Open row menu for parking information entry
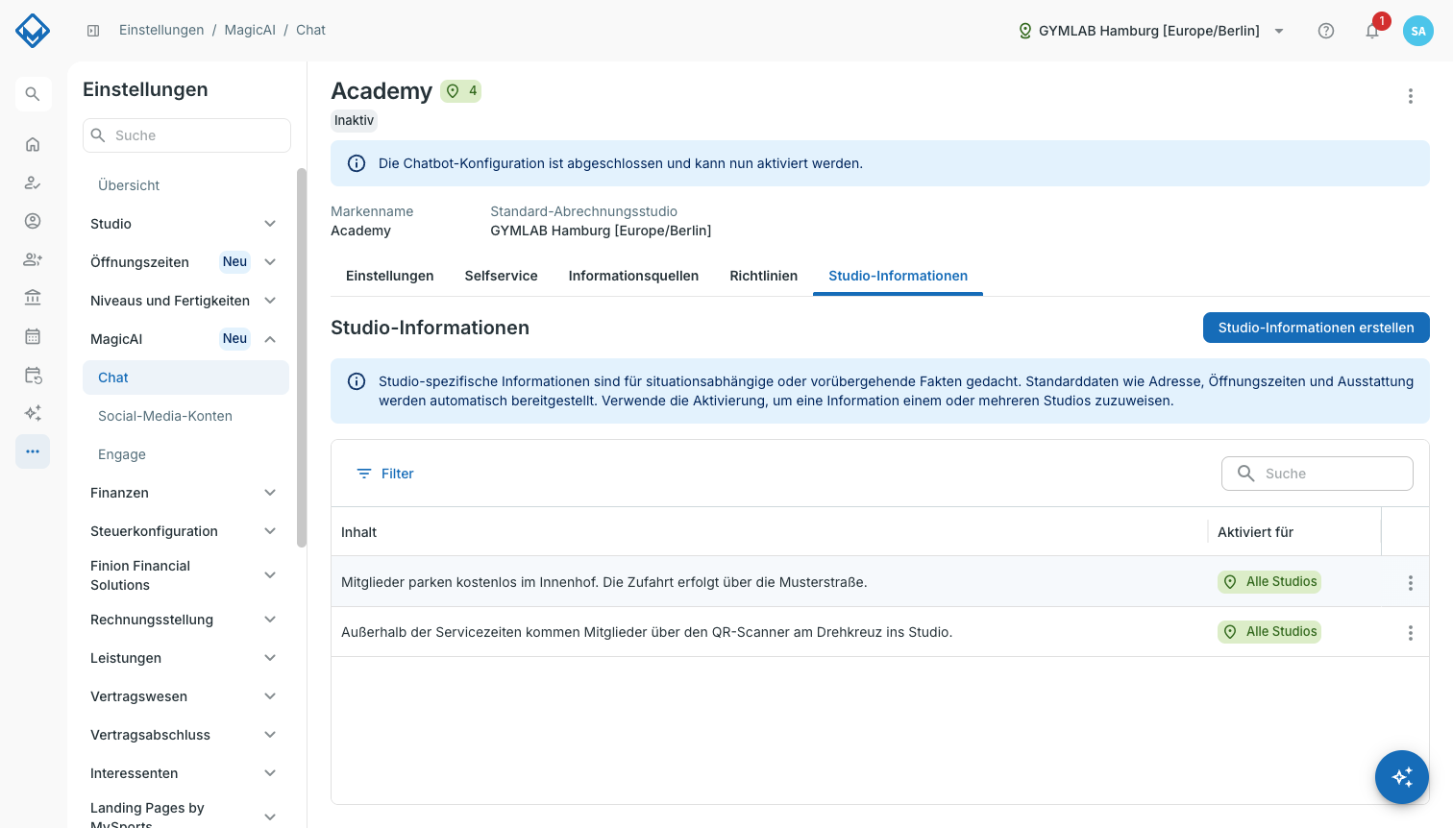This screenshot has height=828, width=1453. [x=1411, y=583]
